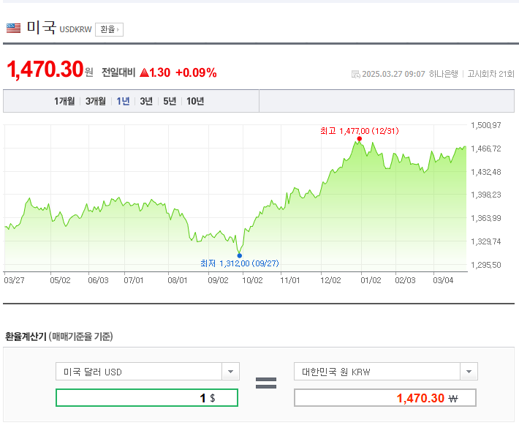
Task: Select the 1년 chart period tab
Action: (123, 101)
